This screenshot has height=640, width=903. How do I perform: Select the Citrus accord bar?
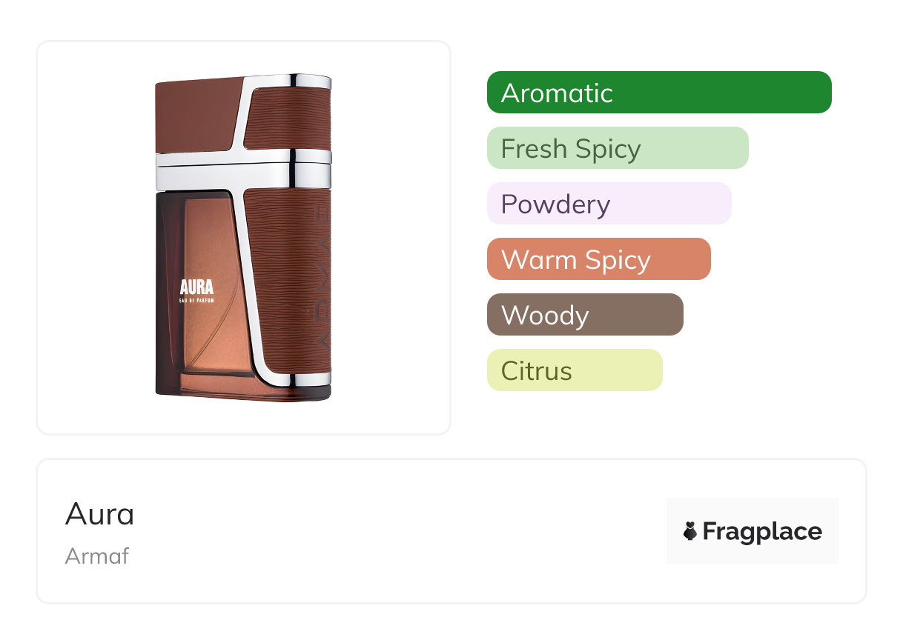[x=574, y=370]
